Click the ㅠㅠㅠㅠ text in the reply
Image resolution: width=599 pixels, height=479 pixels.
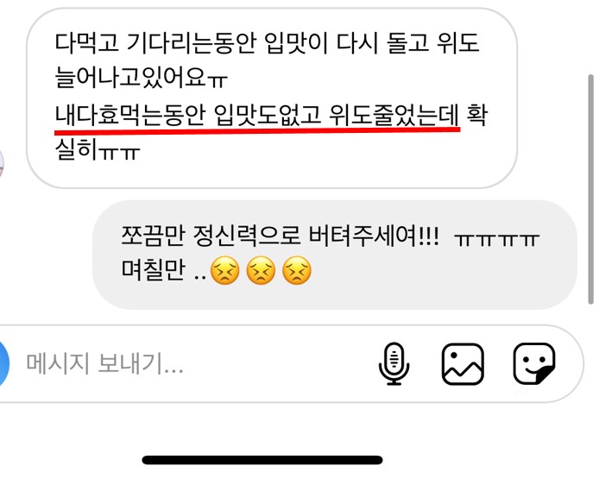coord(496,239)
